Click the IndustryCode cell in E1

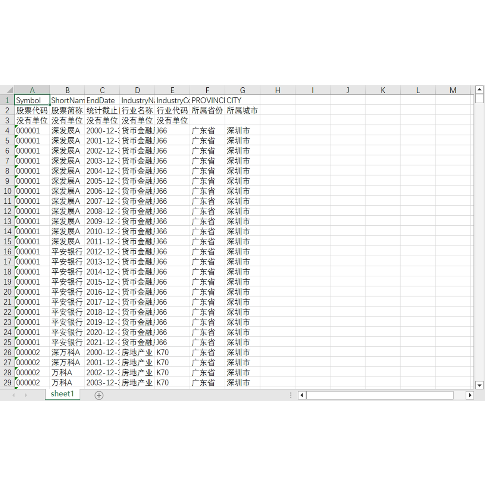coord(172,100)
